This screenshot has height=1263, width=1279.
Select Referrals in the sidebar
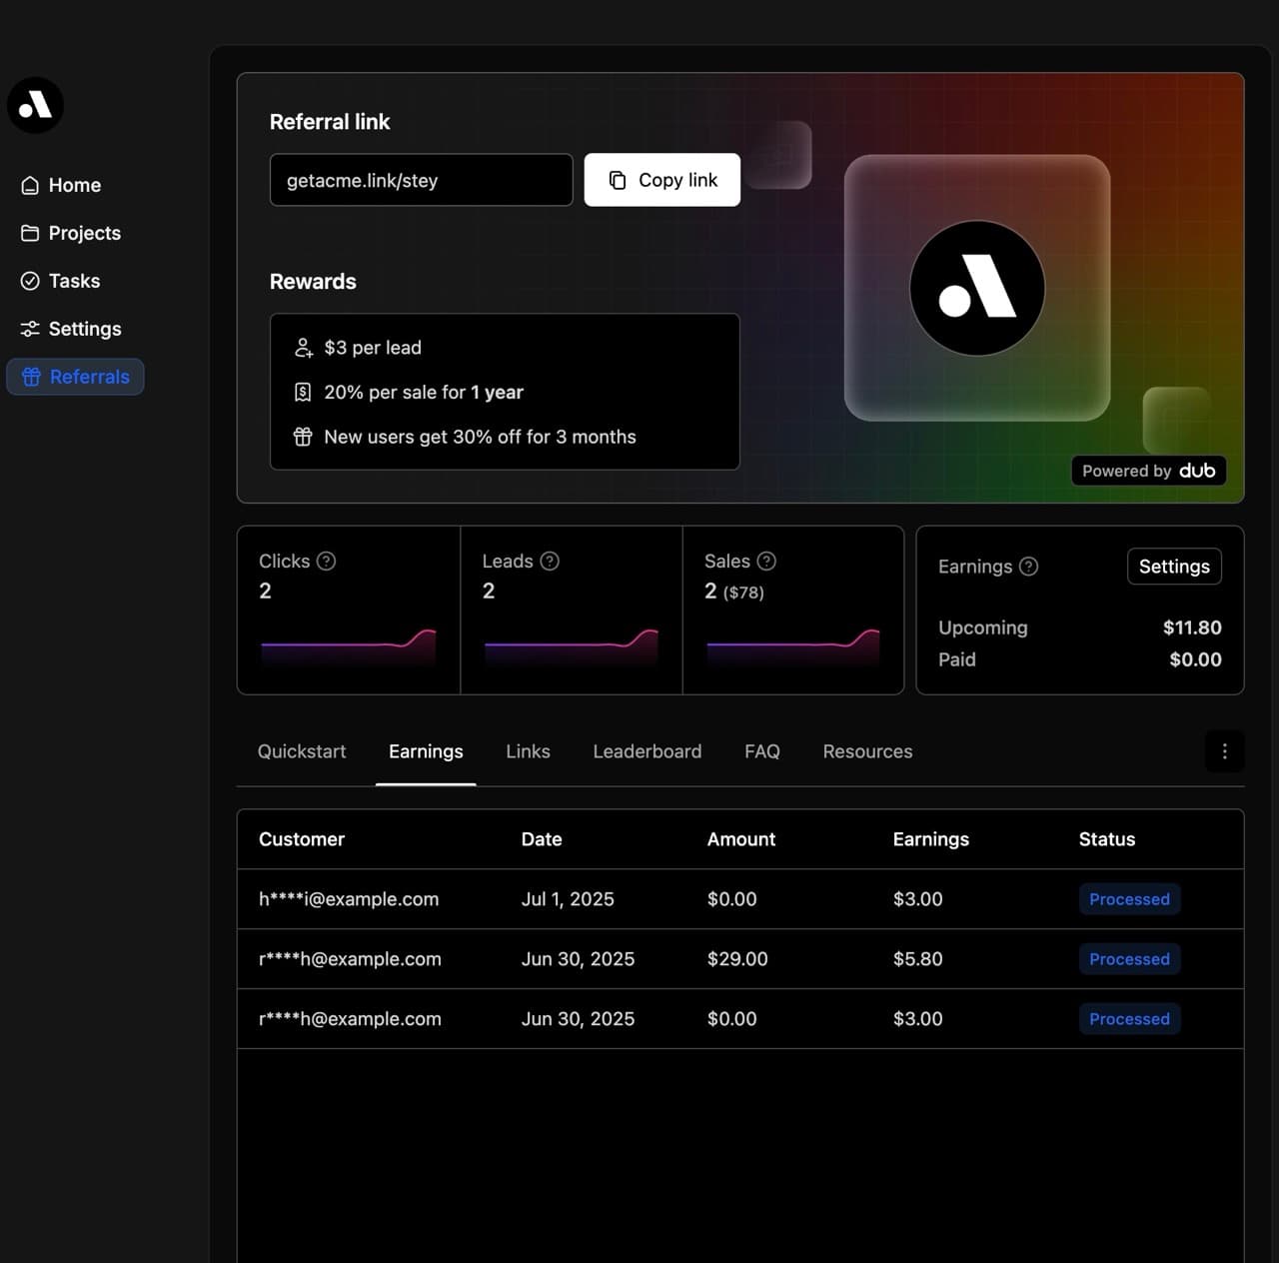tap(76, 377)
